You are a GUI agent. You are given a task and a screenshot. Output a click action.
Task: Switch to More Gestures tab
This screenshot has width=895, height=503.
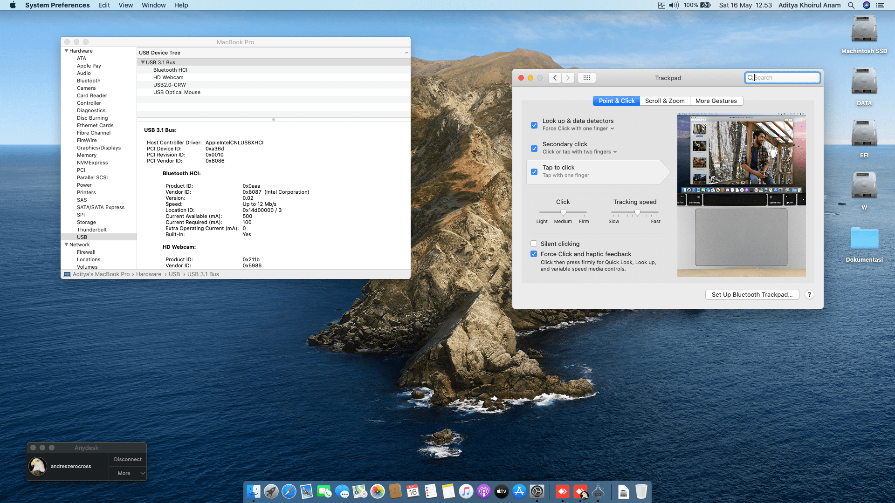(716, 101)
